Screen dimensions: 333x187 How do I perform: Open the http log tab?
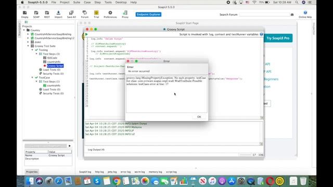pos(99,172)
